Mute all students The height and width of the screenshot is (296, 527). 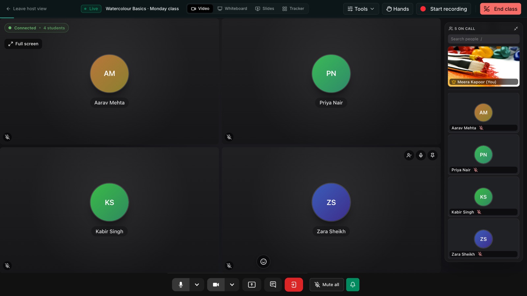(327, 285)
